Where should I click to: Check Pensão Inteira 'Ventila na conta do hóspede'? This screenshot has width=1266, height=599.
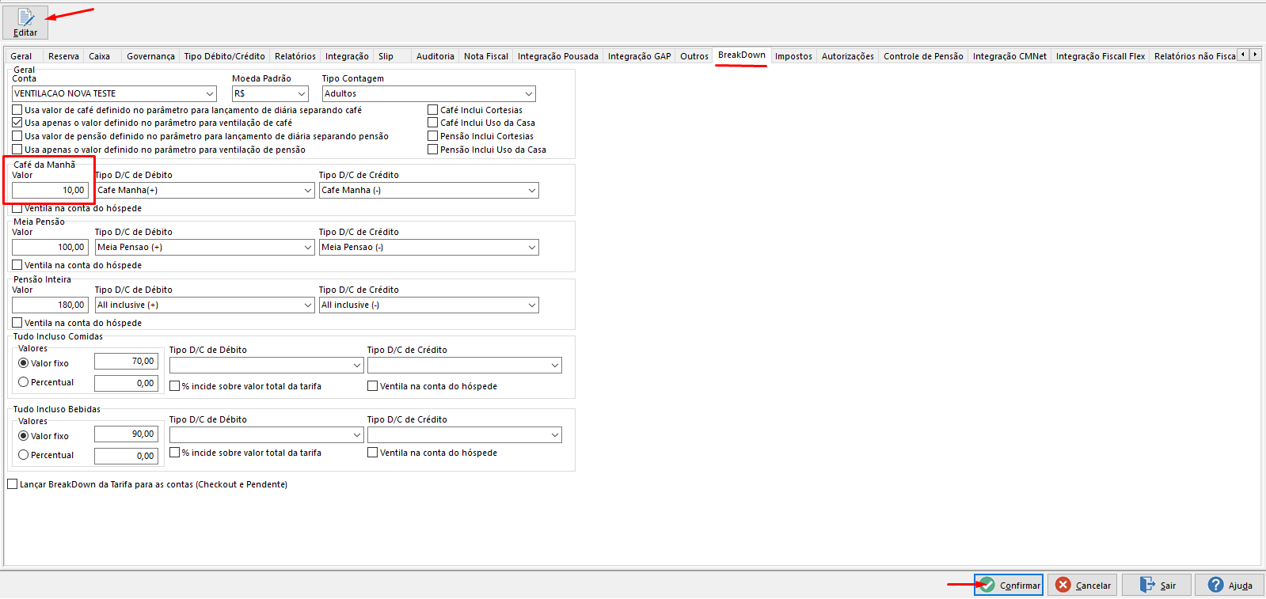[17, 323]
